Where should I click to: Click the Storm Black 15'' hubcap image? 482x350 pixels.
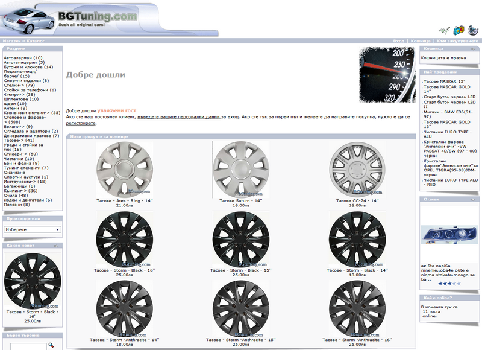click(240, 239)
